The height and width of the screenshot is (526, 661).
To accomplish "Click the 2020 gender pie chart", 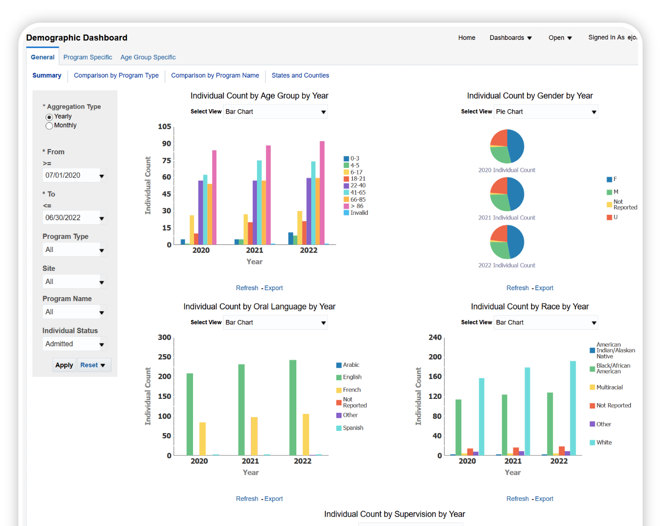I will coord(507,146).
